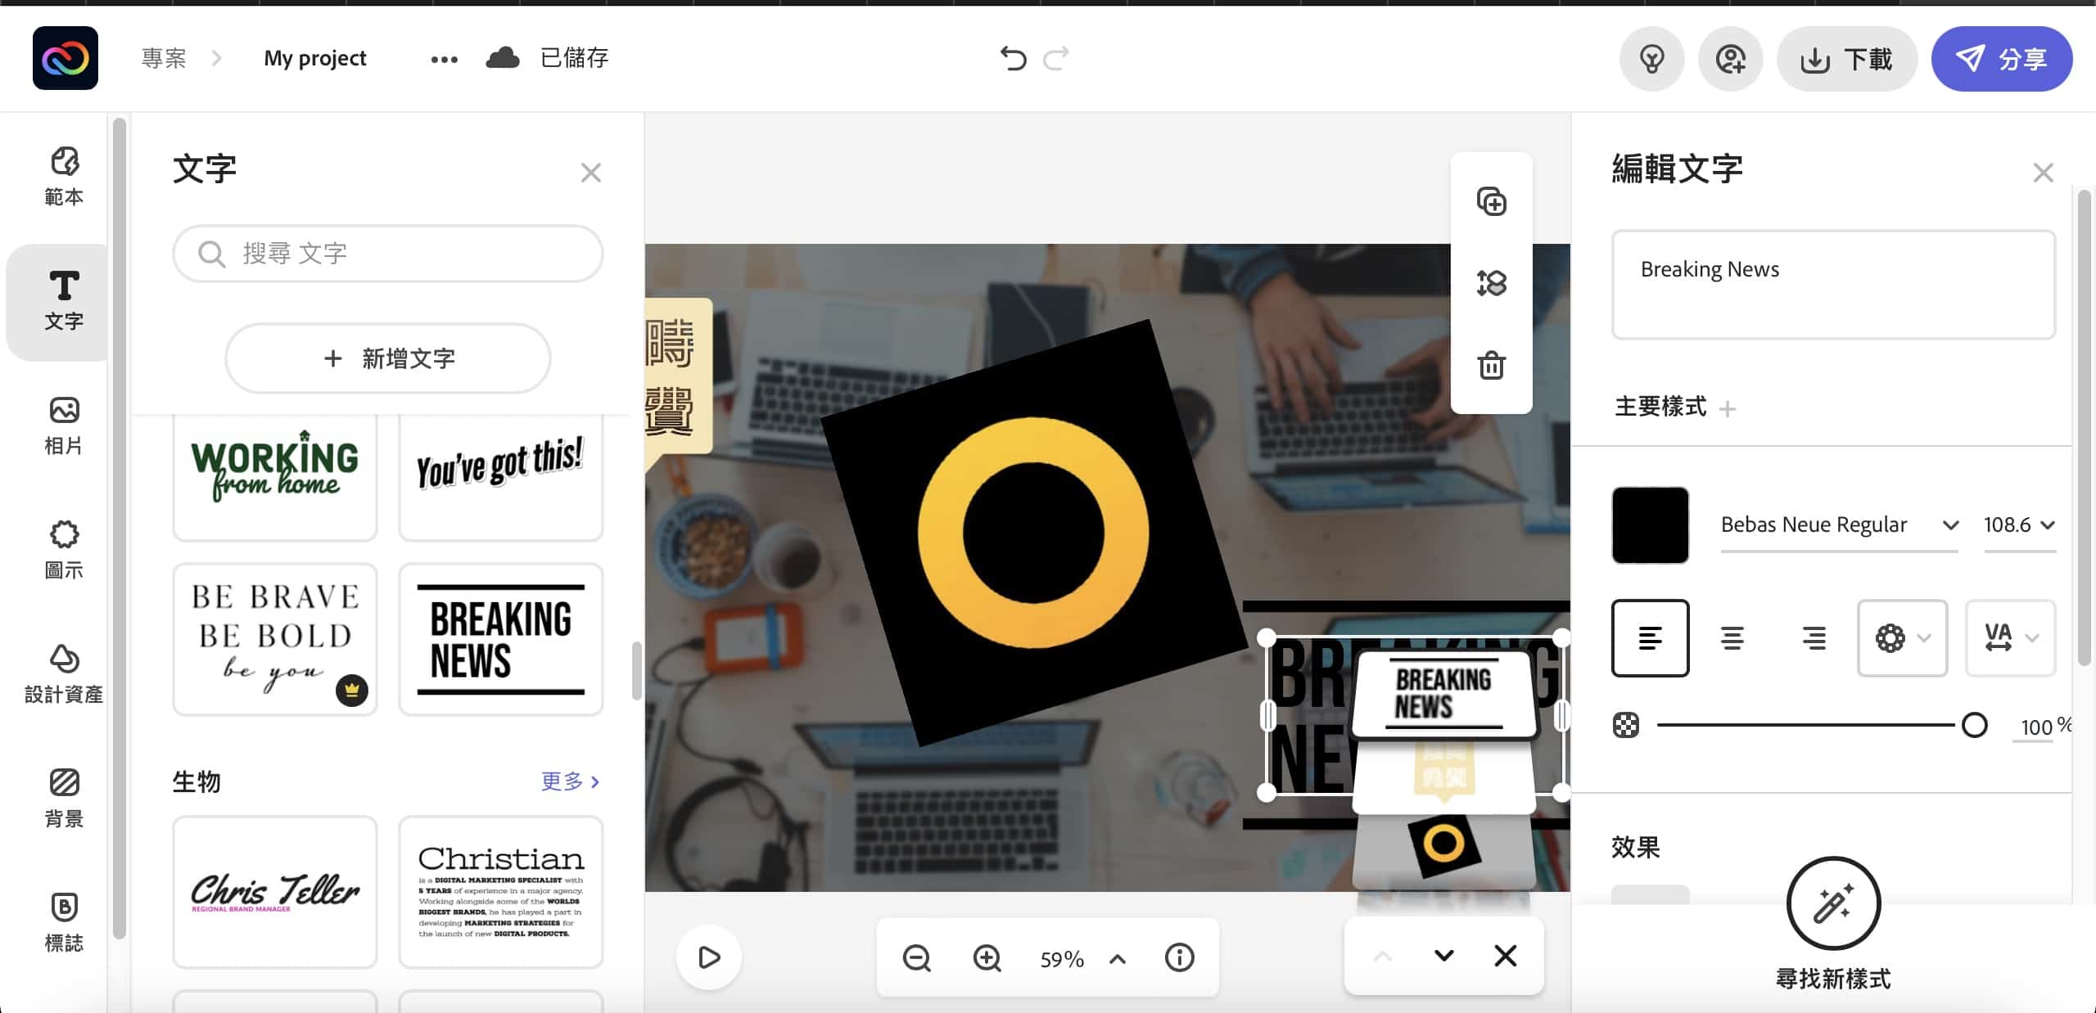The height and width of the screenshot is (1013, 2096).
Task: Delete the selected element with the trash icon
Action: (x=1491, y=365)
